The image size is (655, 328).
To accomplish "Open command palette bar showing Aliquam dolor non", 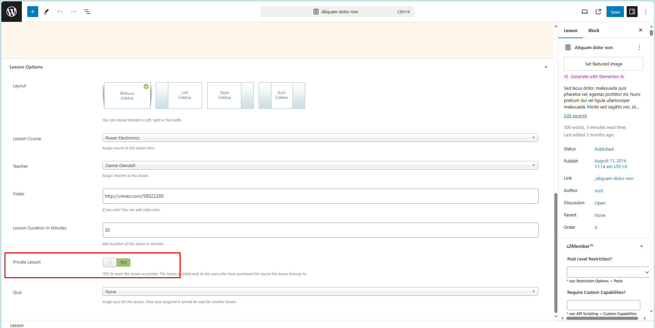I will click(337, 12).
